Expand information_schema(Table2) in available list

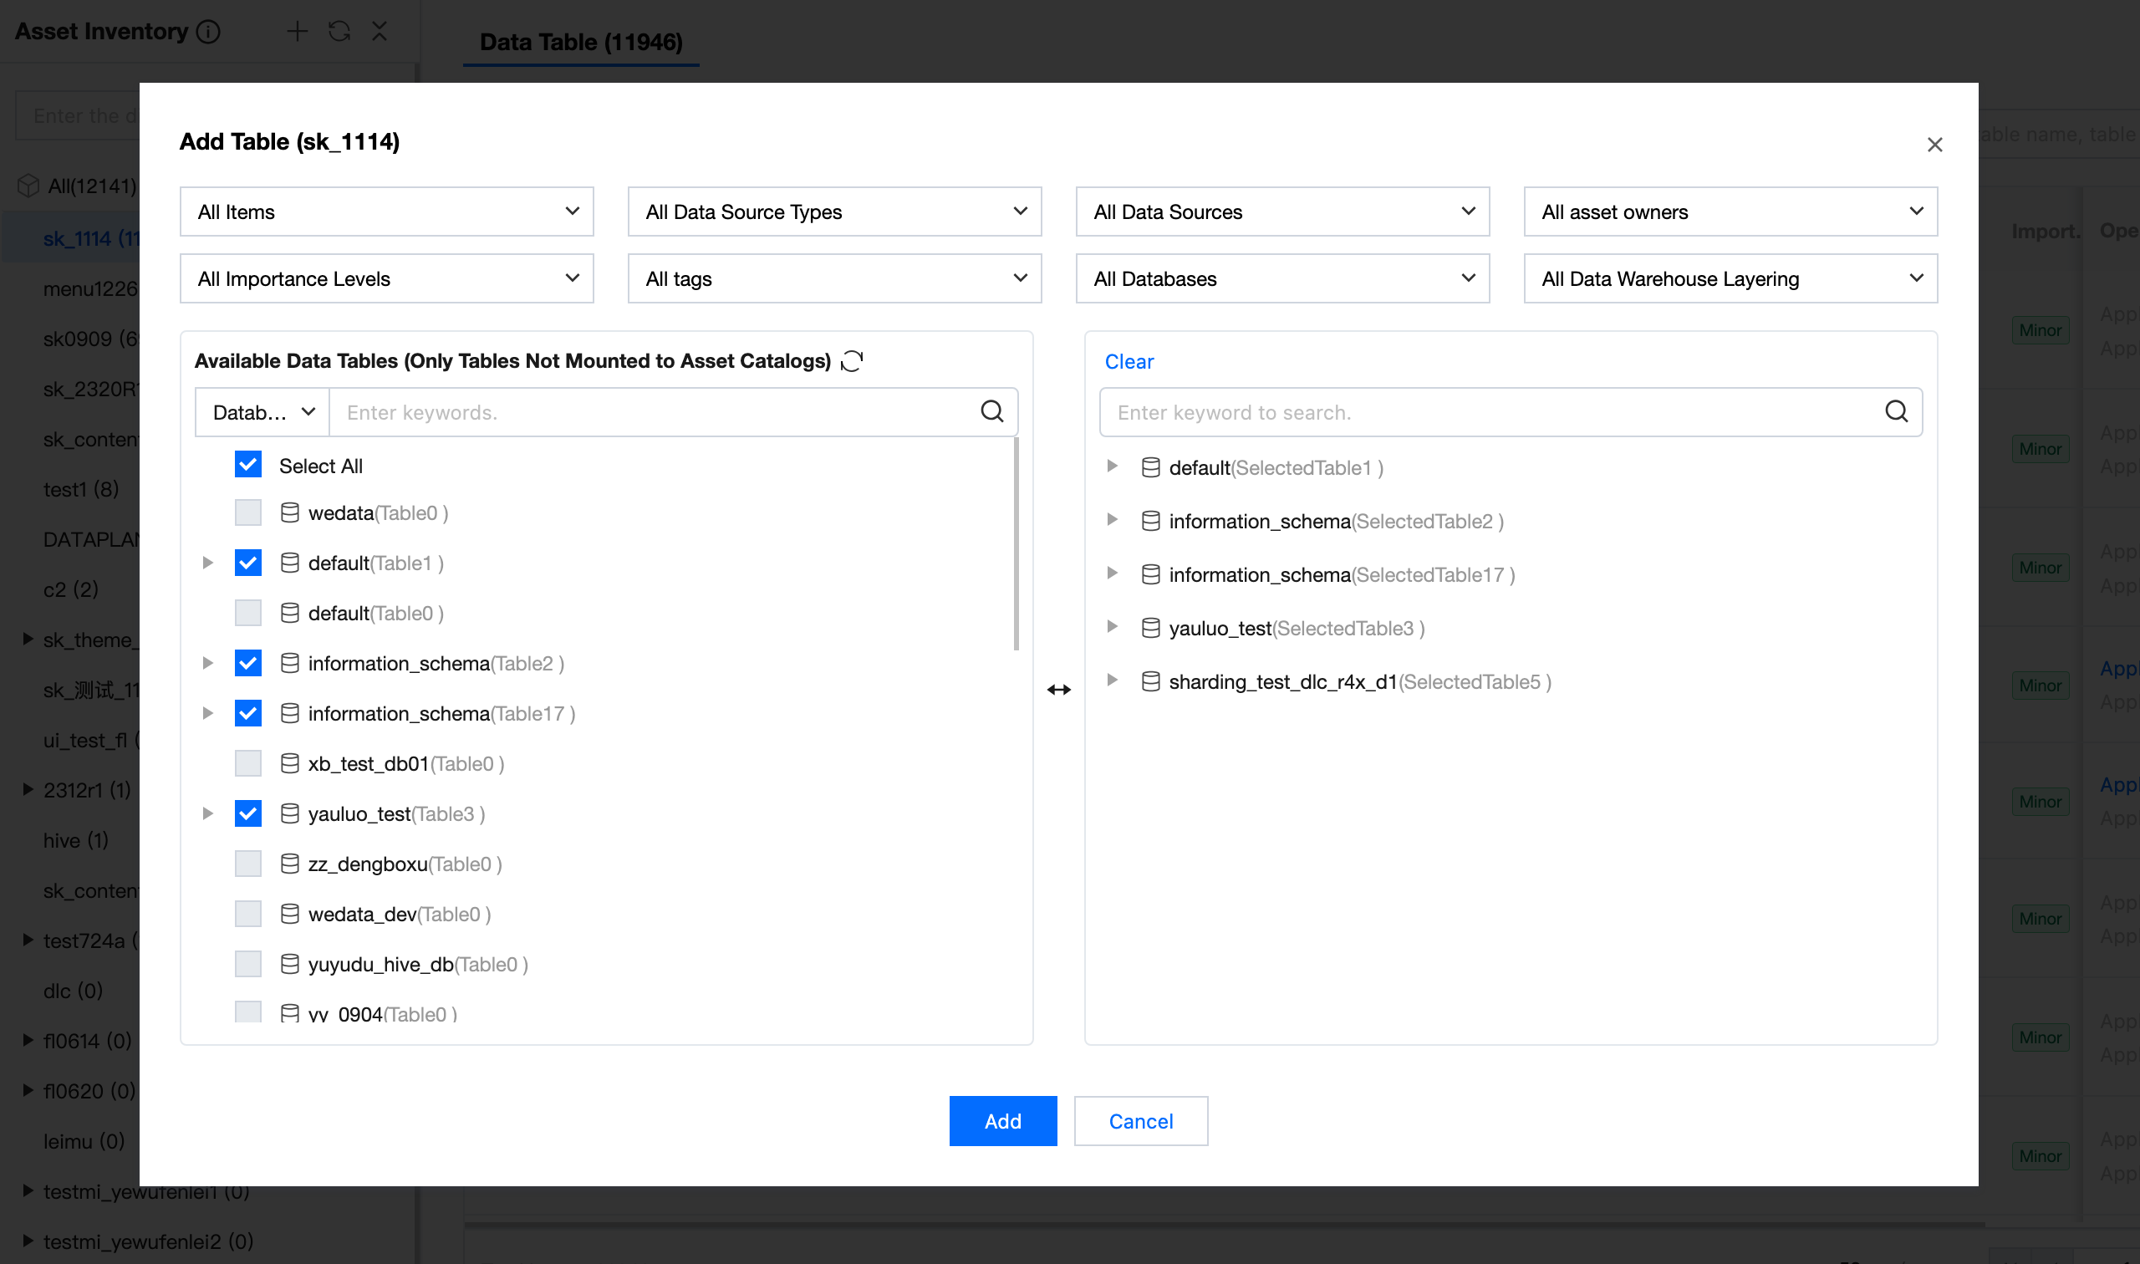tap(207, 664)
